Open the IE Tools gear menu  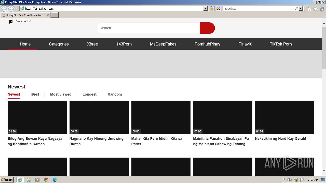322,9
